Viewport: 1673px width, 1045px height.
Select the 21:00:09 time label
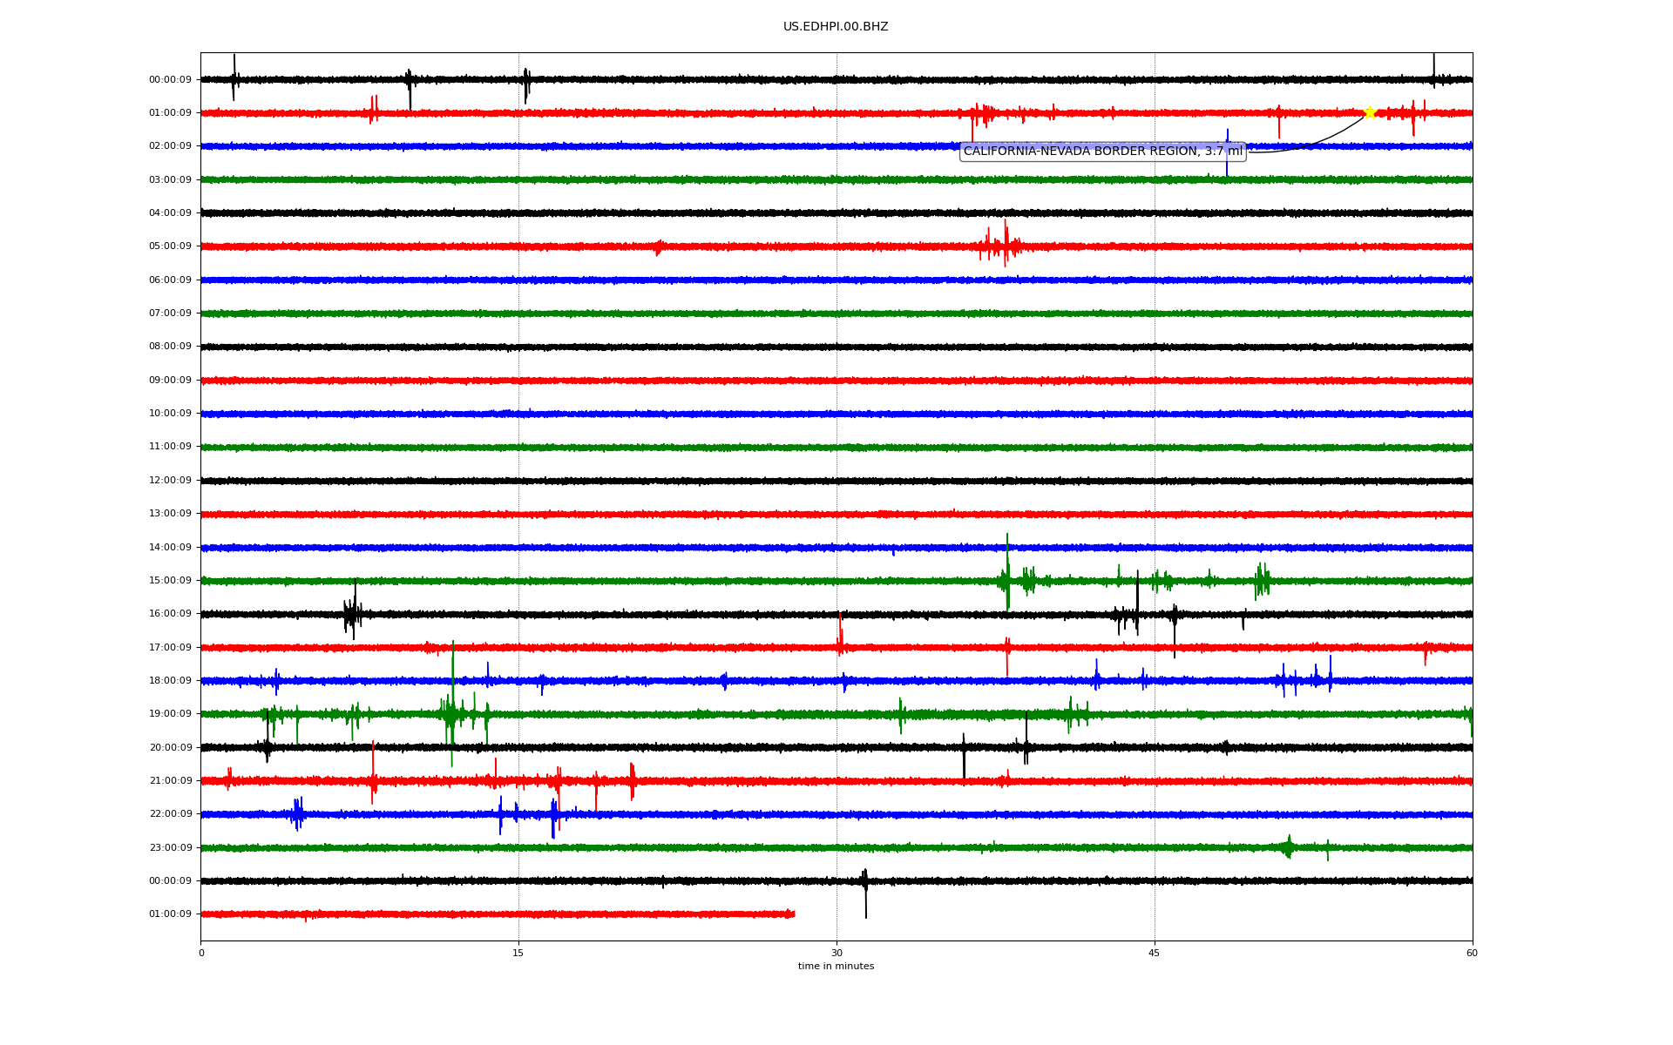coord(170,780)
